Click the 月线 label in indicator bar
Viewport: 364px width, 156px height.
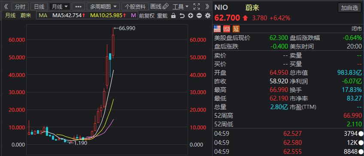pos(10,15)
